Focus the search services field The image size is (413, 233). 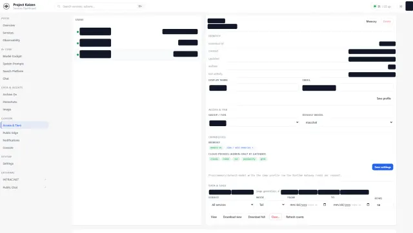pos(100,6)
